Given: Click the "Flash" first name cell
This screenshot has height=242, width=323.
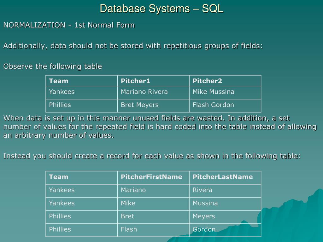Looking at the screenshot, I should click(154, 230).
